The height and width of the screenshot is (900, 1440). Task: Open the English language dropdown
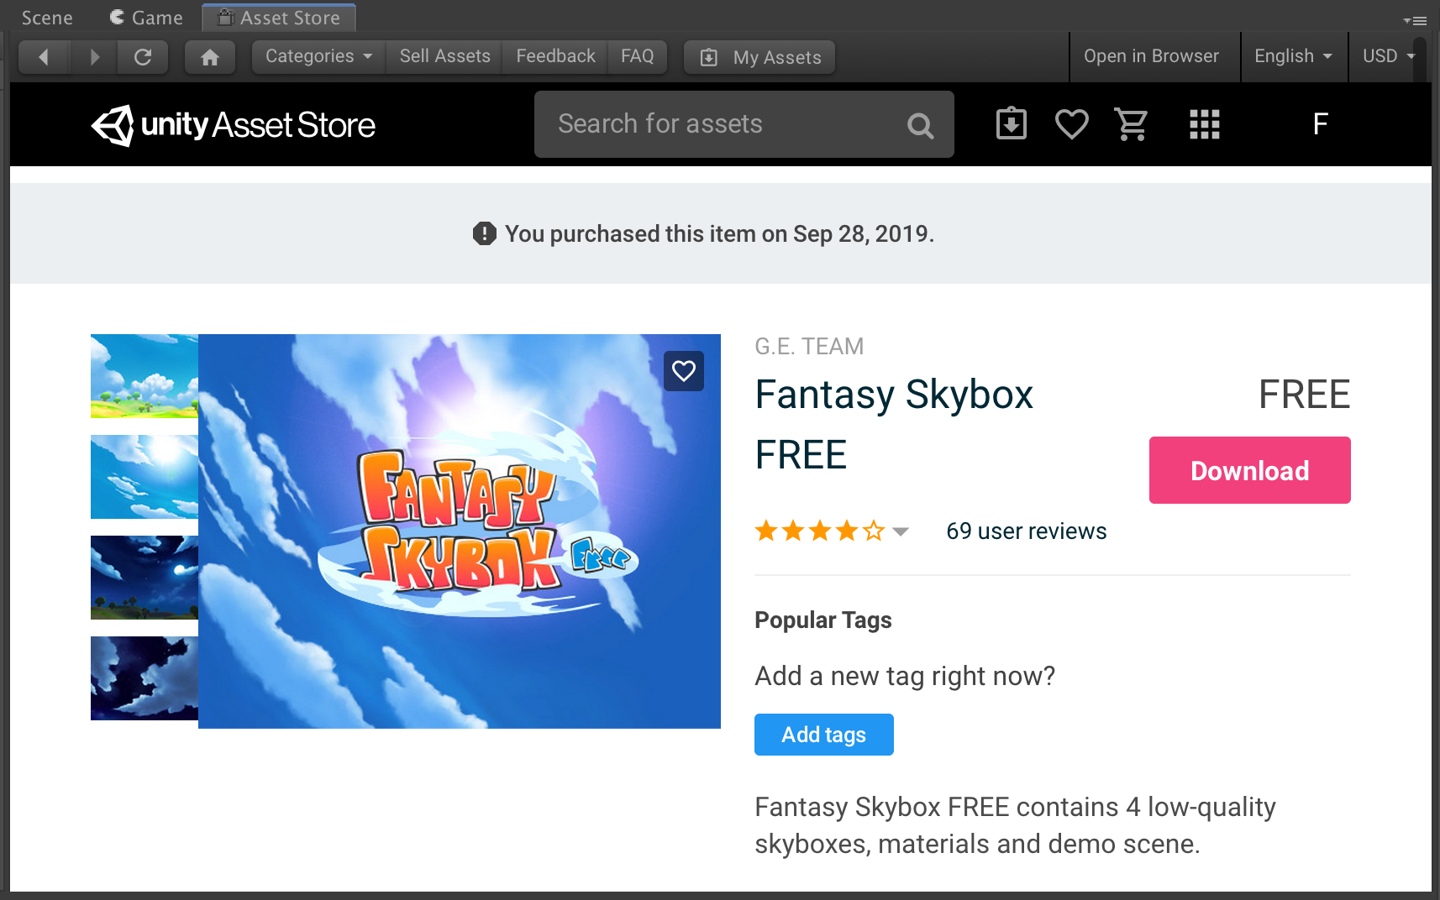click(x=1293, y=56)
